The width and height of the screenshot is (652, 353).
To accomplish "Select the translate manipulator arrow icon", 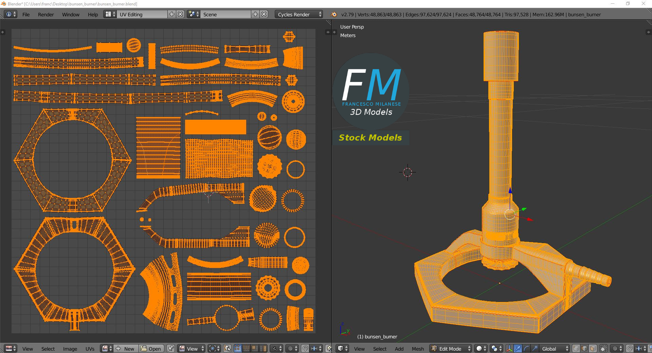I will [518, 349].
